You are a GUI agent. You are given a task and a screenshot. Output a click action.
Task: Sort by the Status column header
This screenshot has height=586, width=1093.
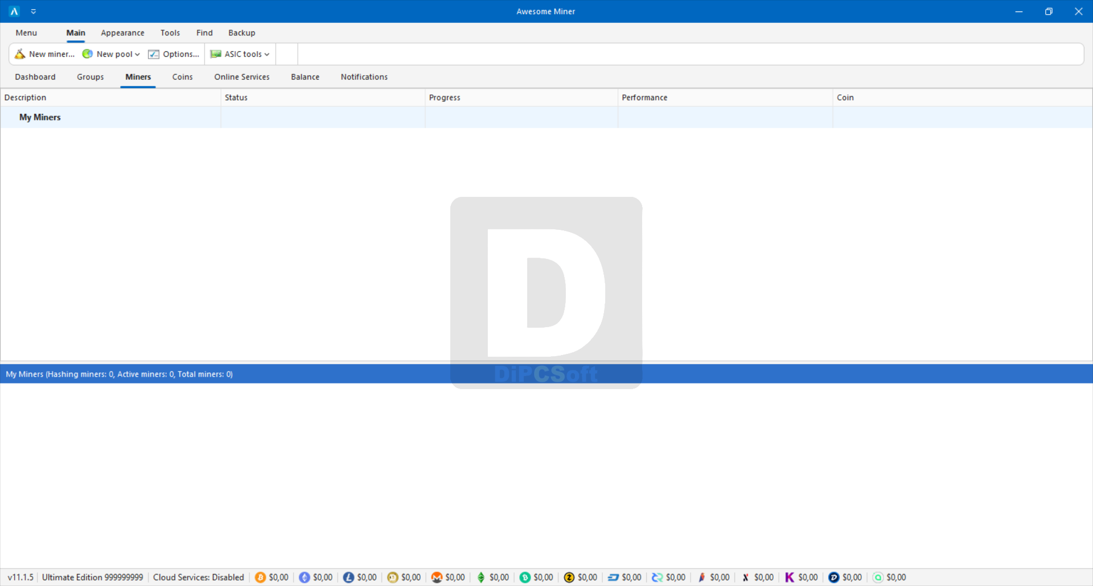(x=323, y=98)
